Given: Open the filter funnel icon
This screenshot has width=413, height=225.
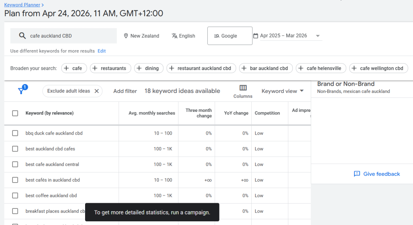Looking at the screenshot, I should click(x=21, y=91).
